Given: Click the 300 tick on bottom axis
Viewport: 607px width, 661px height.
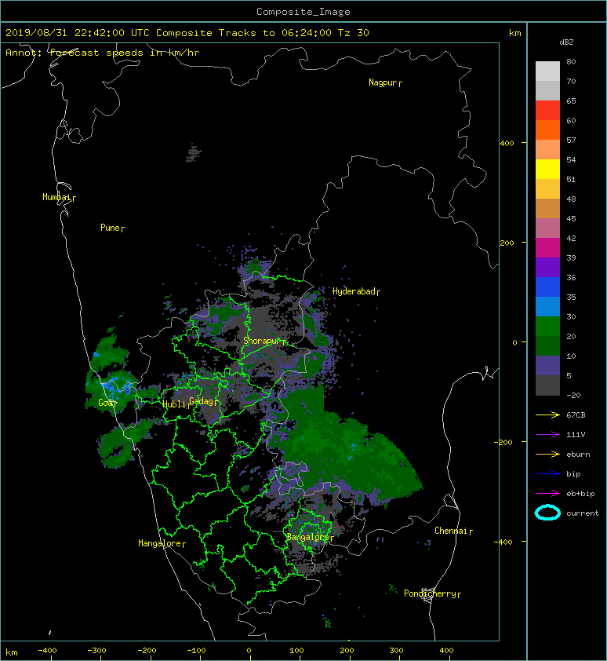Looking at the screenshot, I should click(396, 651).
